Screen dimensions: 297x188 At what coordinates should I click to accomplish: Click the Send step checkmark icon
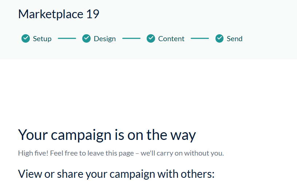click(x=219, y=39)
